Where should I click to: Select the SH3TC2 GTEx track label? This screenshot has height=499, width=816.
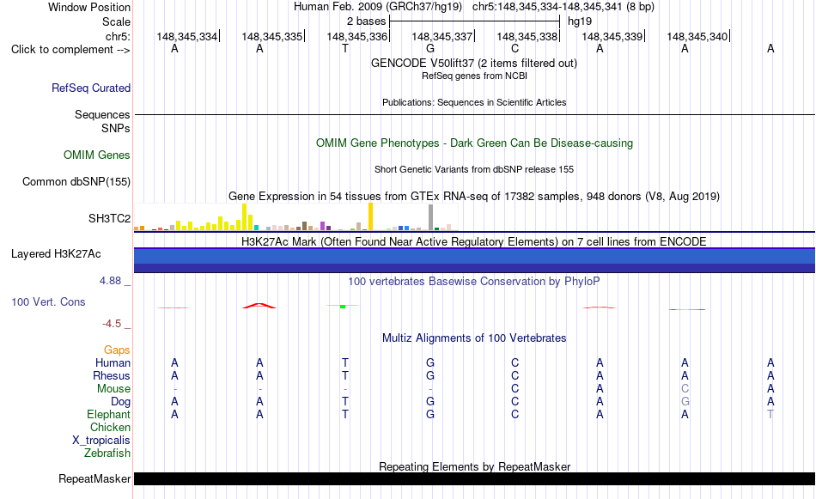pos(109,218)
